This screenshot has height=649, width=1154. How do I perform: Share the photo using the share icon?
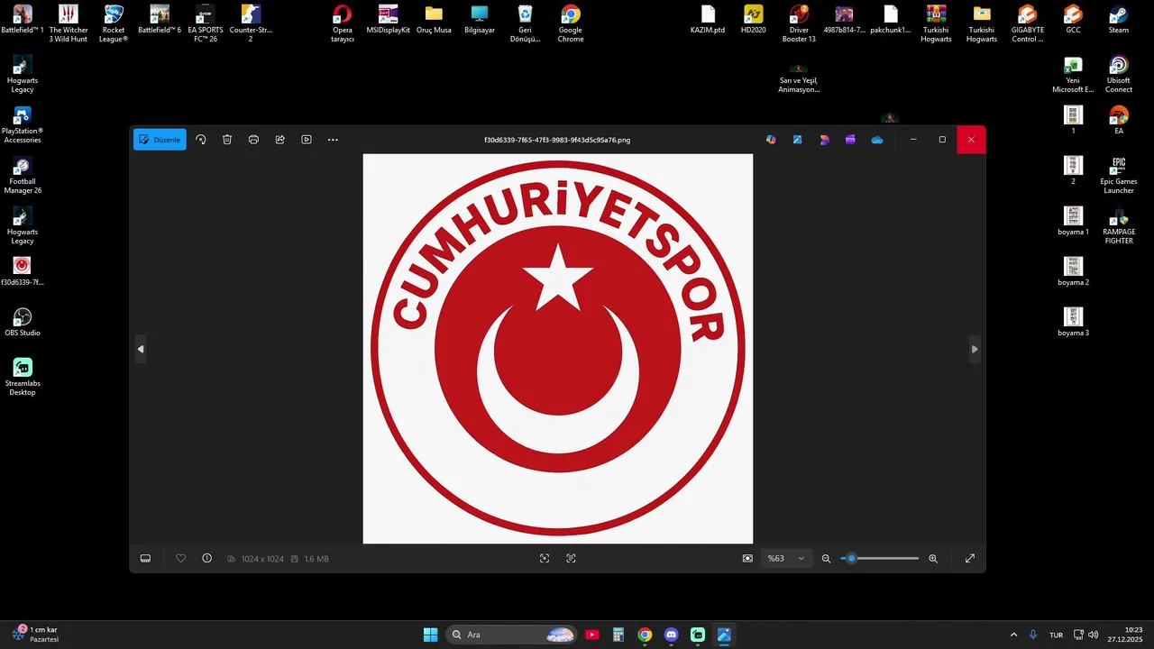280,140
